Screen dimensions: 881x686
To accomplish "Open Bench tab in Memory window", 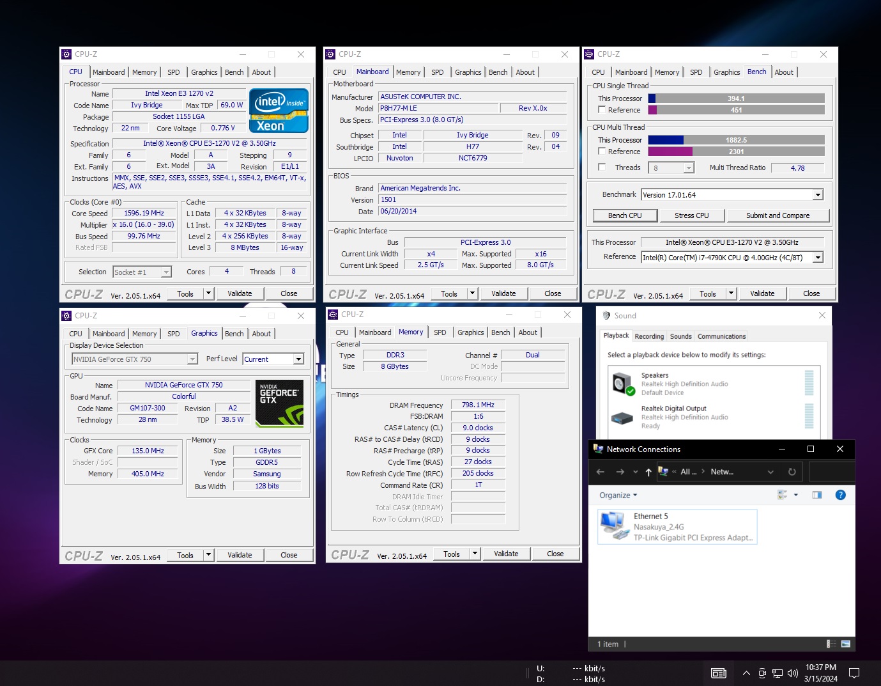I will tap(501, 332).
